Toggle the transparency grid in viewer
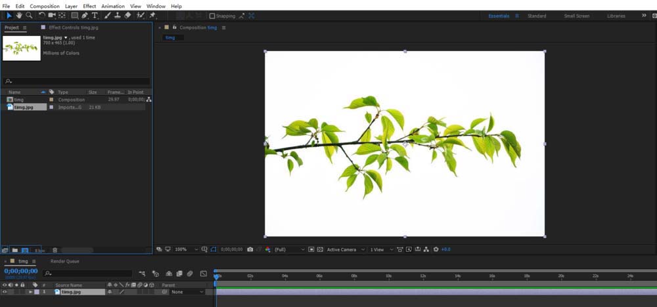657x307 pixels. pyautogui.click(x=320, y=249)
